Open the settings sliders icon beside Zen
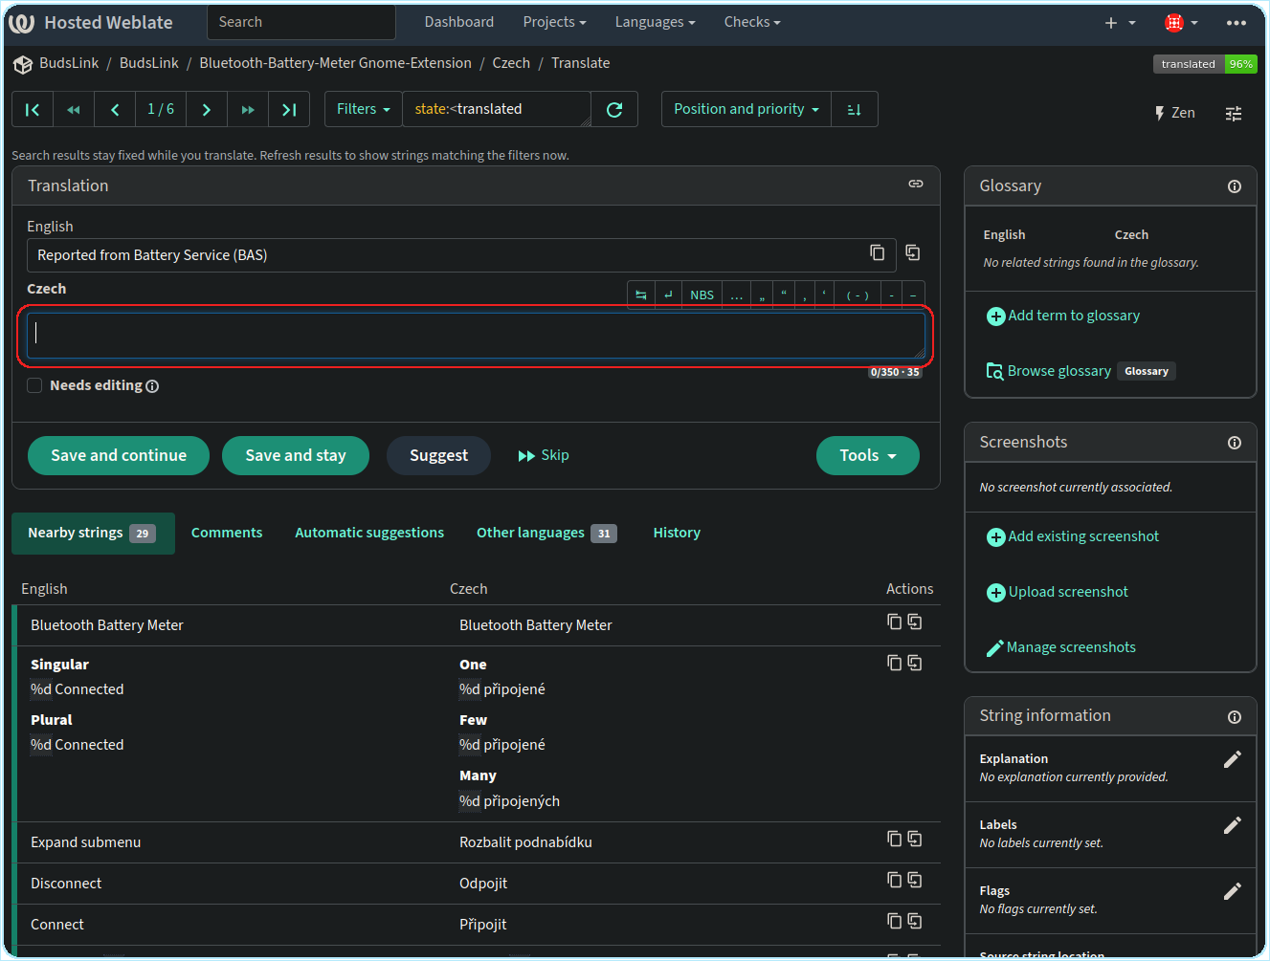This screenshot has height=961, width=1270. pyautogui.click(x=1234, y=114)
